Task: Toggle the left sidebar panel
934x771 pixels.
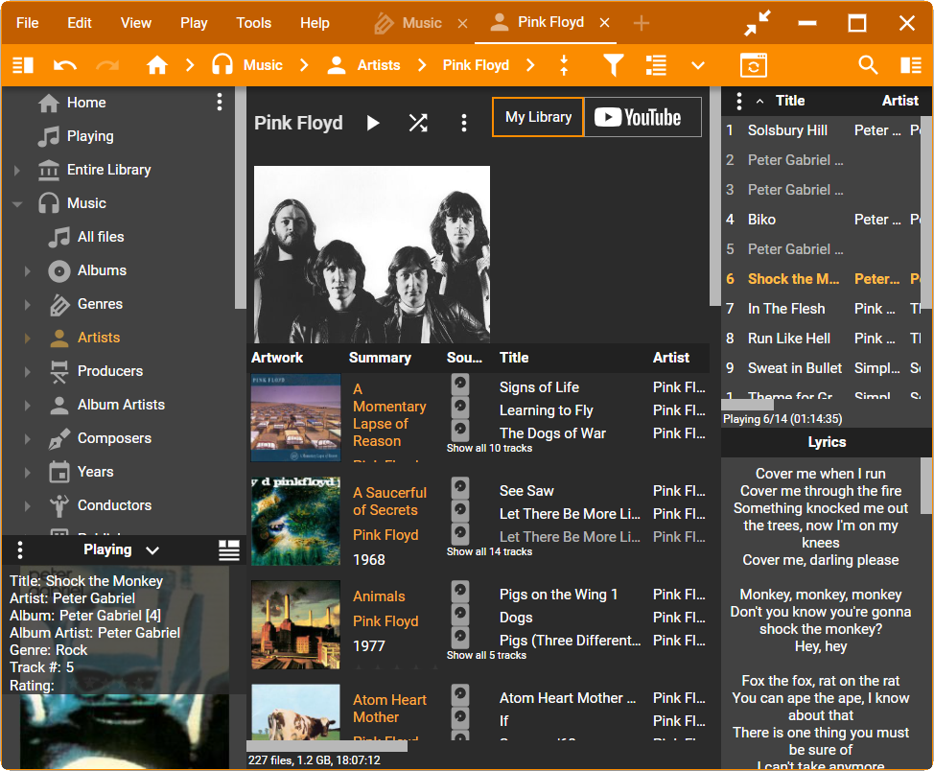Action: click(x=23, y=65)
